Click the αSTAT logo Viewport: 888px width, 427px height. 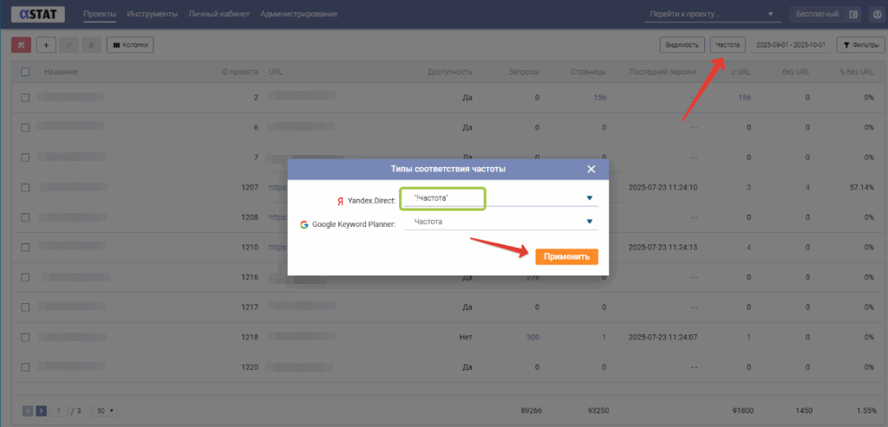click(x=36, y=15)
